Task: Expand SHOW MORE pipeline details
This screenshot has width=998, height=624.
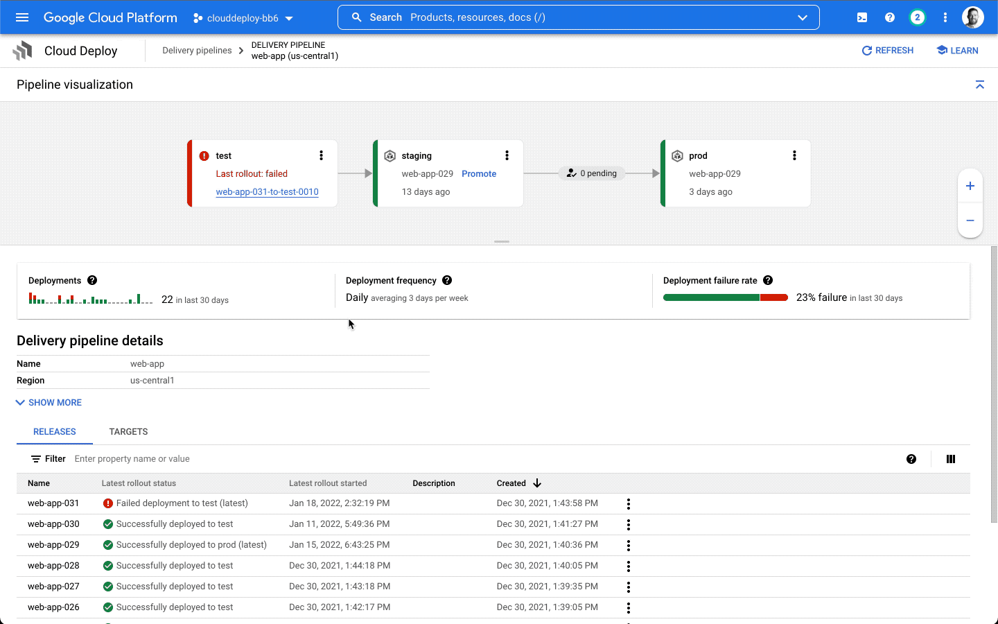Action: 49,403
